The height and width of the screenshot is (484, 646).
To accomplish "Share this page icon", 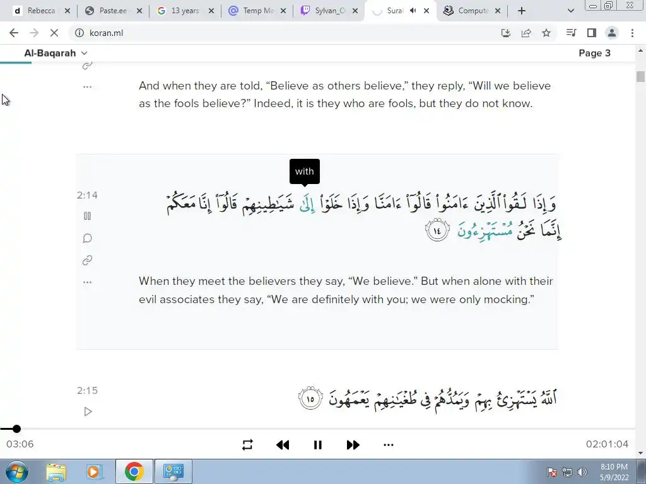I will [x=526, y=33].
